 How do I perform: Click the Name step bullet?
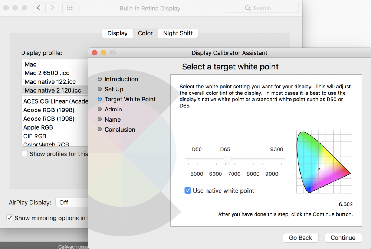click(99, 119)
